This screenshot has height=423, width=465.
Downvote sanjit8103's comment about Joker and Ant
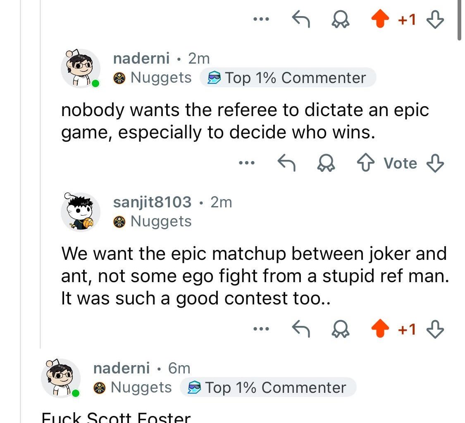[x=435, y=328]
